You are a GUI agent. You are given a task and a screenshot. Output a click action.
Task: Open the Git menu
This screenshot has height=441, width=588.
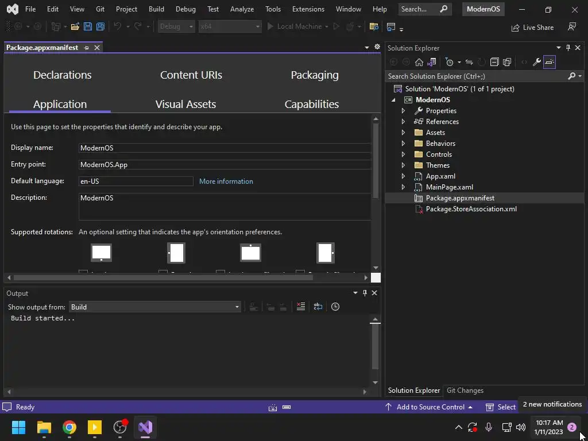[100, 9]
